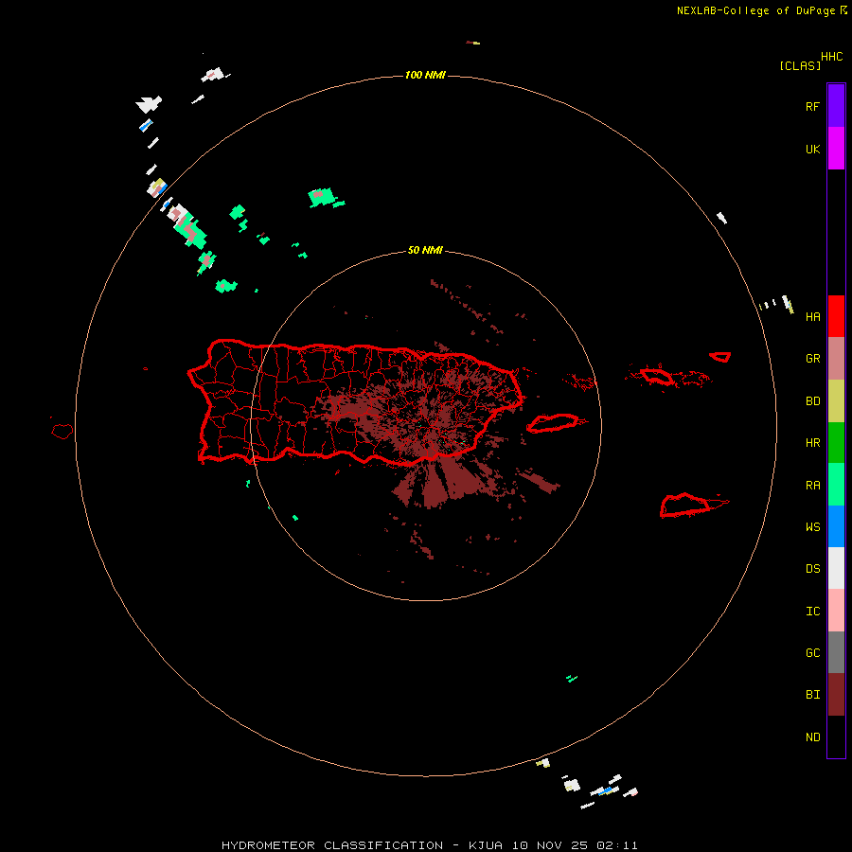The height and width of the screenshot is (852, 852).
Task: Click the HA legend label
Action: [x=812, y=316]
